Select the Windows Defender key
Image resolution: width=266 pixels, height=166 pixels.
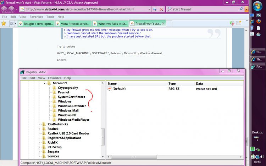point(72,106)
